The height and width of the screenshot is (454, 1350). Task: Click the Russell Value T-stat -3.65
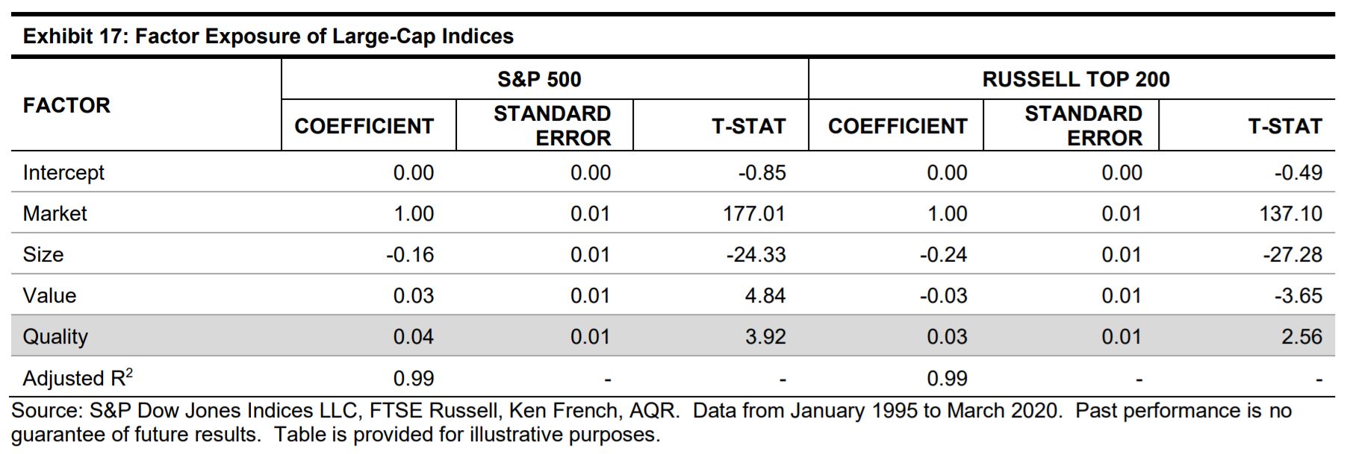pos(1298,296)
